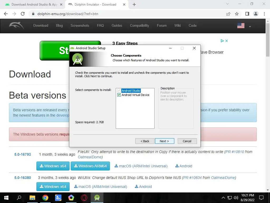The width and height of the screenshot is (270, 203).
Task: Open PR #10810 link
Action: (x=235, y=152)
